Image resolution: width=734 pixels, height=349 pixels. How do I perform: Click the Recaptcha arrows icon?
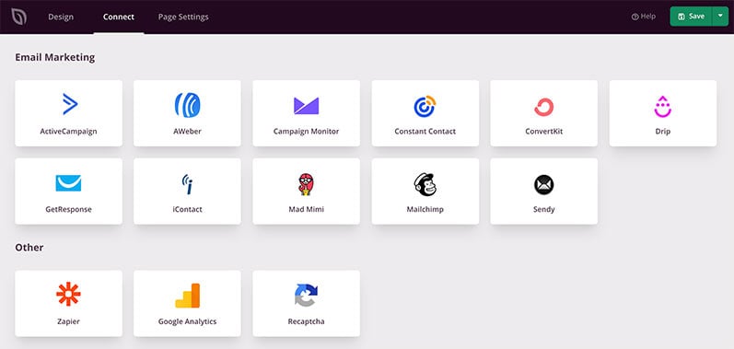click(306, 296)
